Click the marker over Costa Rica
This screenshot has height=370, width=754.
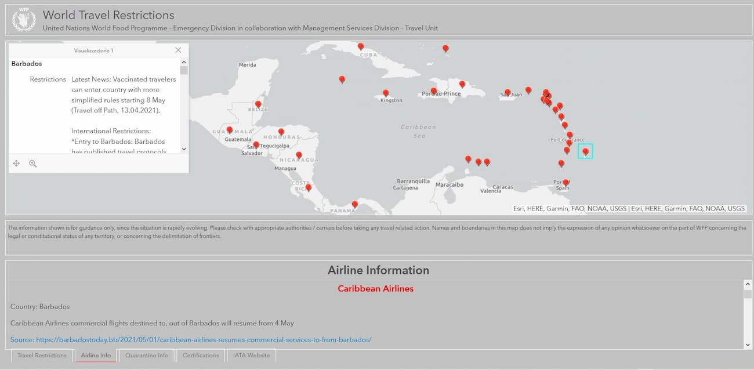[308, 188]
